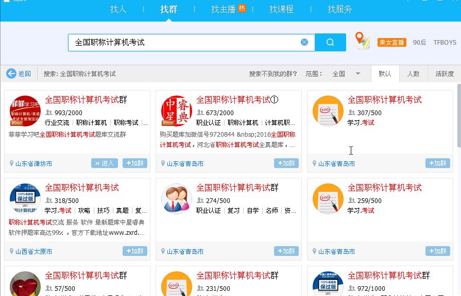Click the 进入 button for first group
Viewport: 461px width, 296px height.
[x=105, y=163]
